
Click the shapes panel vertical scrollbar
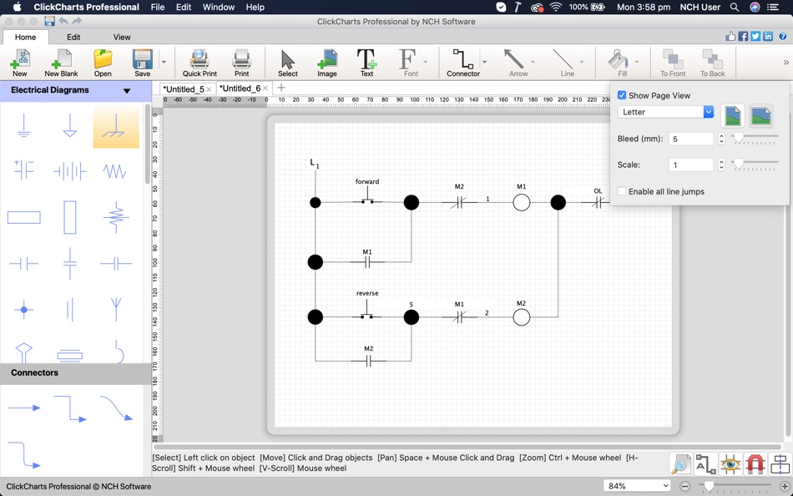(147, 144)
